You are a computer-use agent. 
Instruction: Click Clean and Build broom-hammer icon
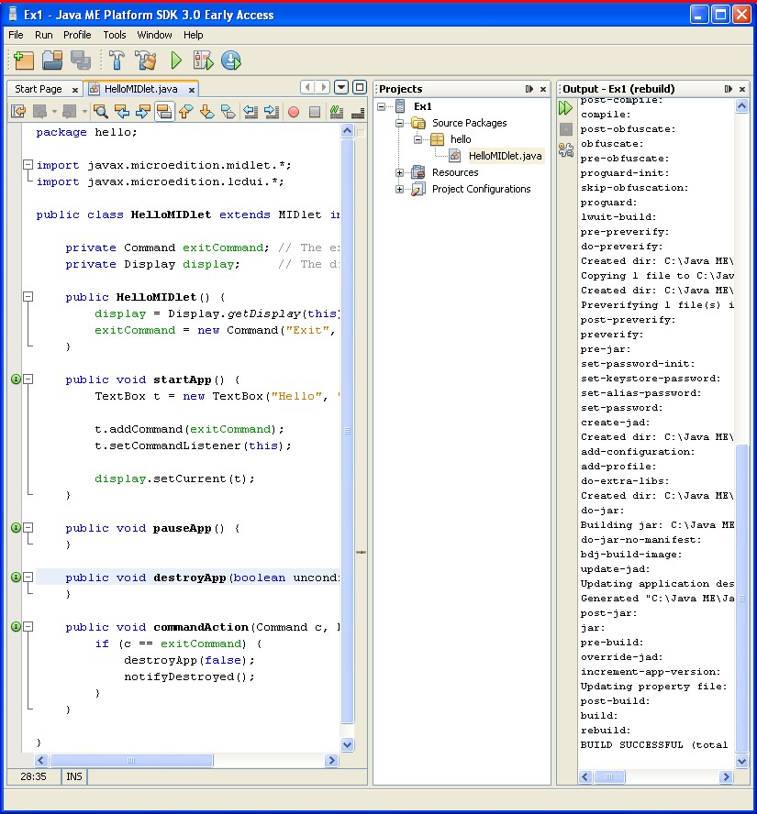point(145,60)
